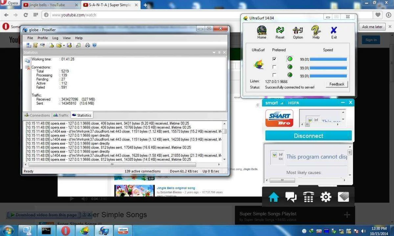Viewport: 394px width, 236px height.
Task: Click the volume speaker tray icon
Action: click(x=363, y=231)
